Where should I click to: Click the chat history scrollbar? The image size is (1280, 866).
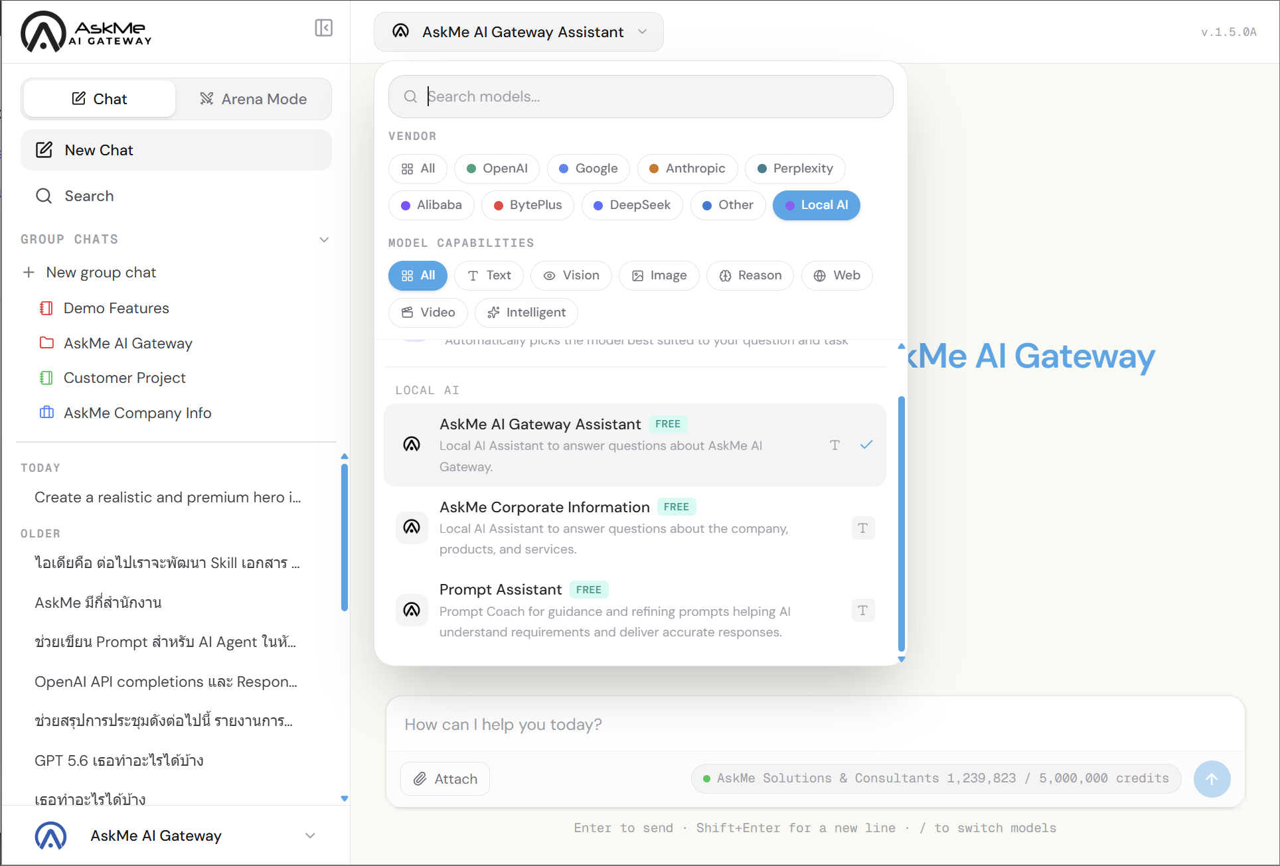(344, 538)
